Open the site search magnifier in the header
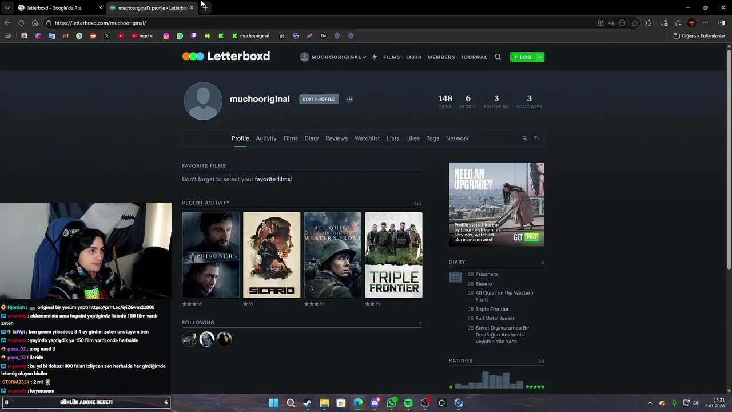 pyautogui.click(x=498, y=57)
